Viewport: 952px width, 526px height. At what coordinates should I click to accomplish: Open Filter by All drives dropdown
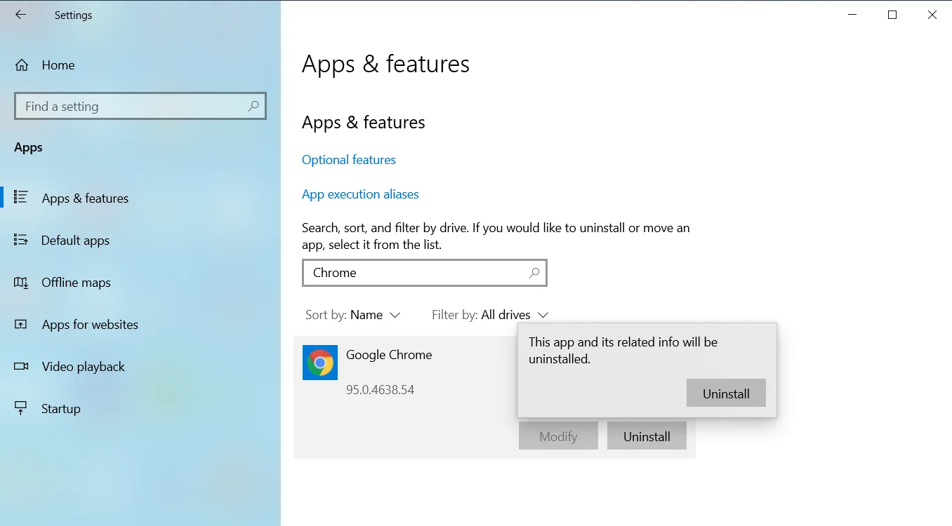[x=490, y=315]
